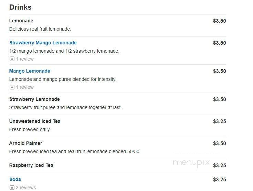Click the Unsweetened Iced Tea item name
253x191 pixels.
click(x=35, y=121)
